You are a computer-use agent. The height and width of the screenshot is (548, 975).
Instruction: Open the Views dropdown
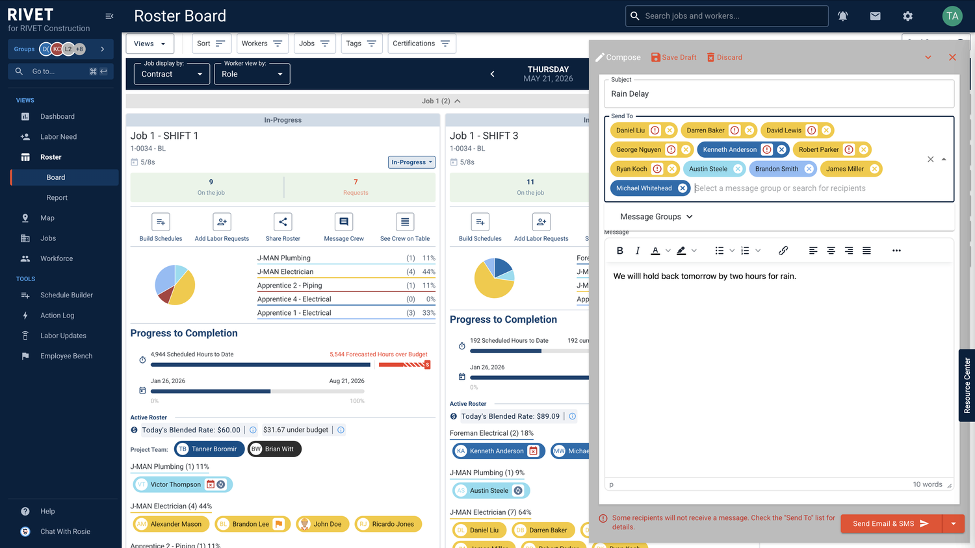click(150, 44)
